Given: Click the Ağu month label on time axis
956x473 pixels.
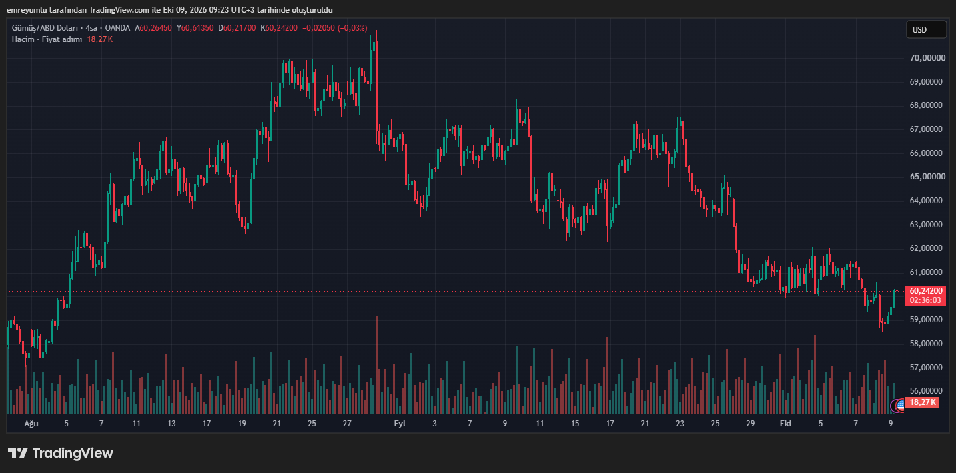Looking at the screenshot, I should (x=31, y=424).
